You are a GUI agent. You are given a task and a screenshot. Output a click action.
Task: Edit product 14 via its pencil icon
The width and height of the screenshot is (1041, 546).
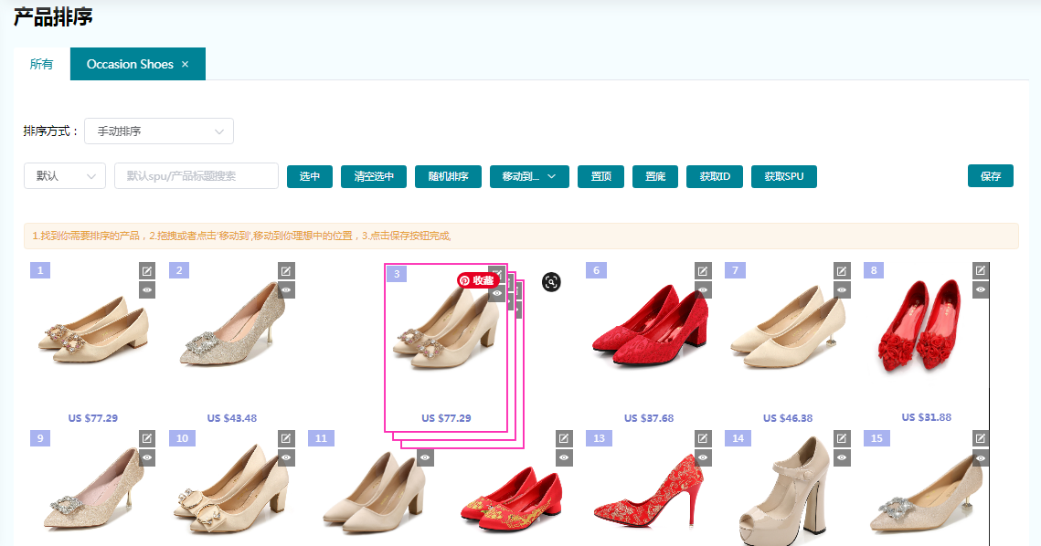click(842, 438)
